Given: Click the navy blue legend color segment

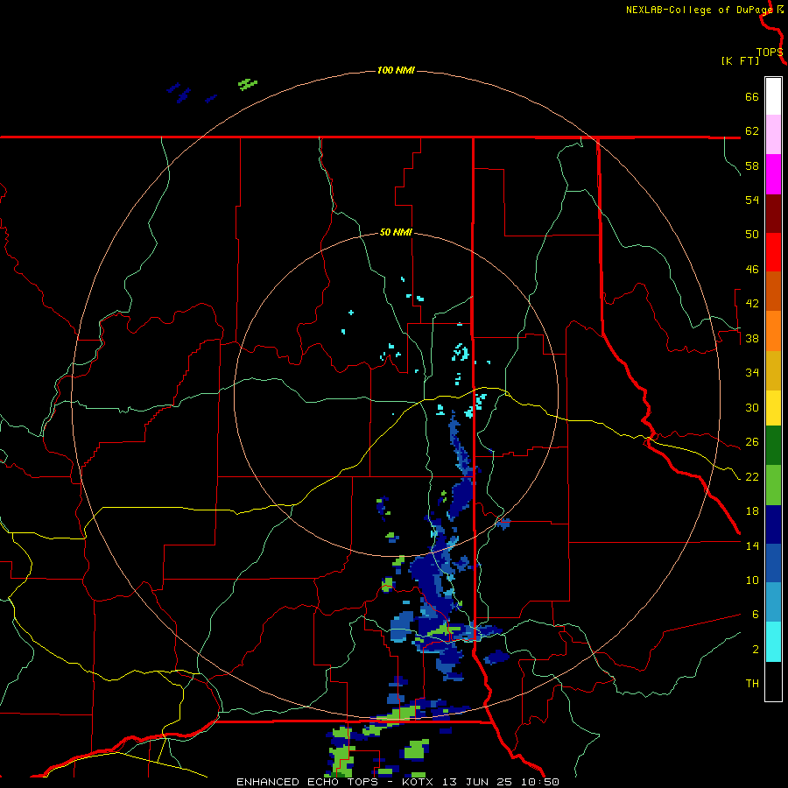Looking at the screenshot, I should pos(773,524).
